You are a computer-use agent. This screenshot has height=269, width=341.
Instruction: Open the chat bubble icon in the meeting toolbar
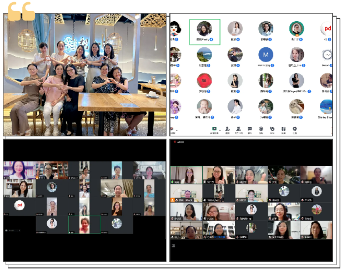point(250,129)
